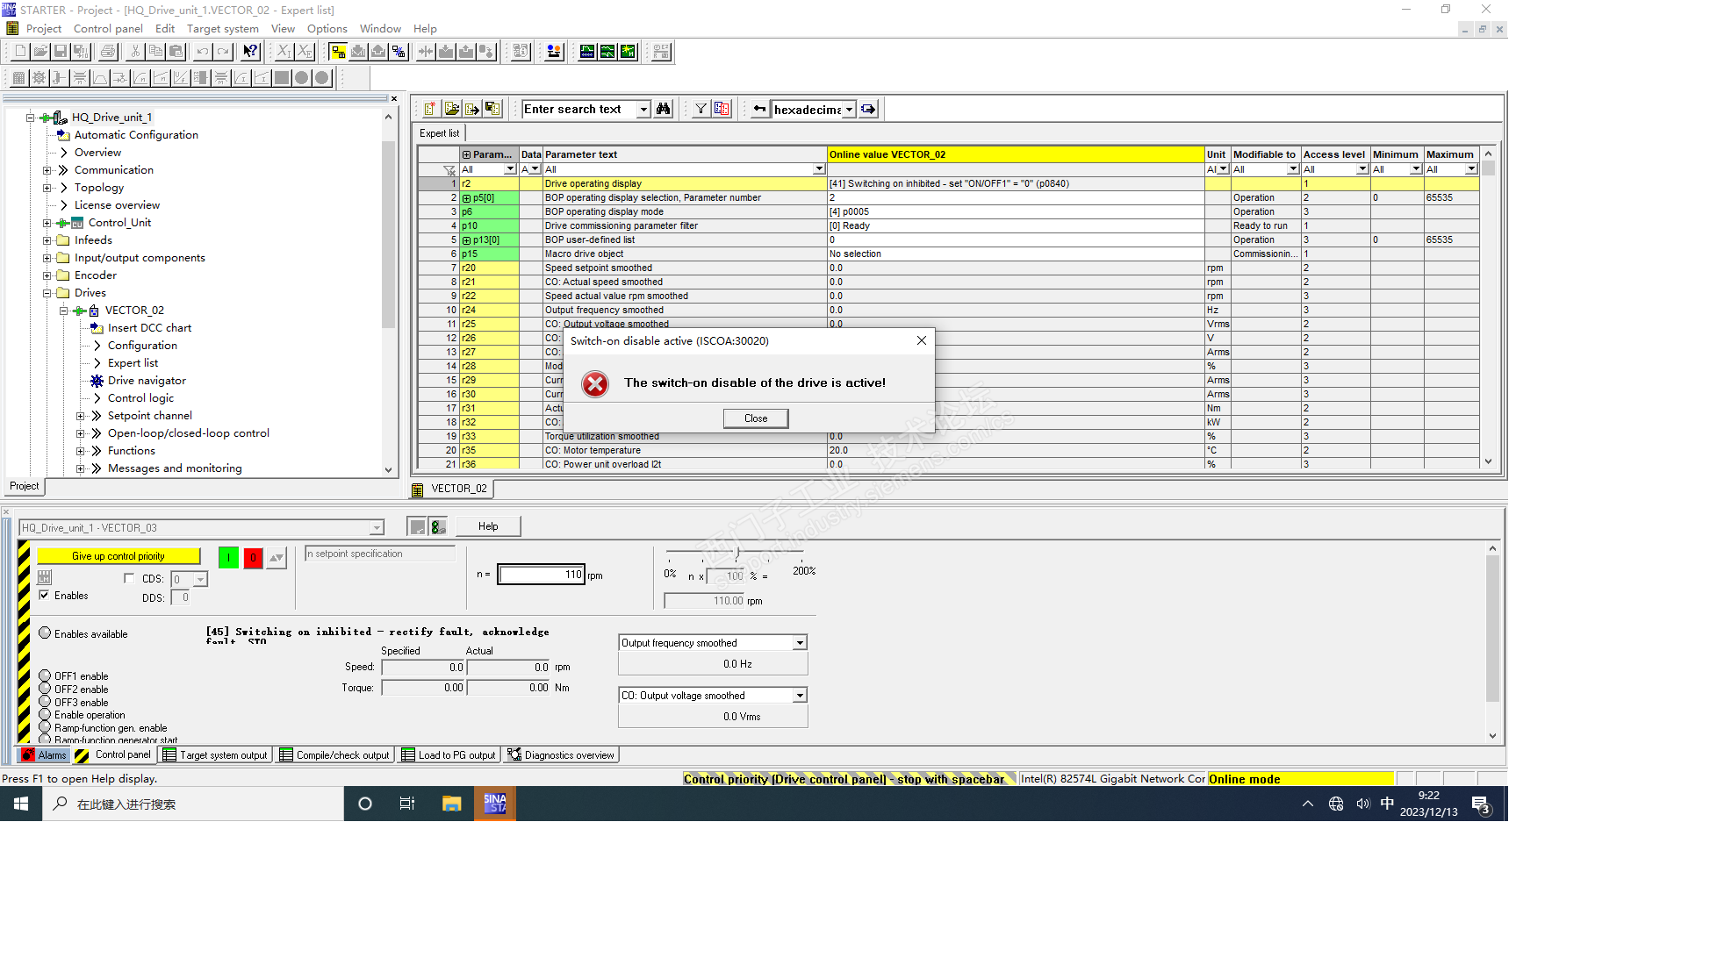Open the trace oscilloscope icon in toolbar
Image resolution: width=1710 pixels, height=972 pixels.
click(x=587, y=52)
